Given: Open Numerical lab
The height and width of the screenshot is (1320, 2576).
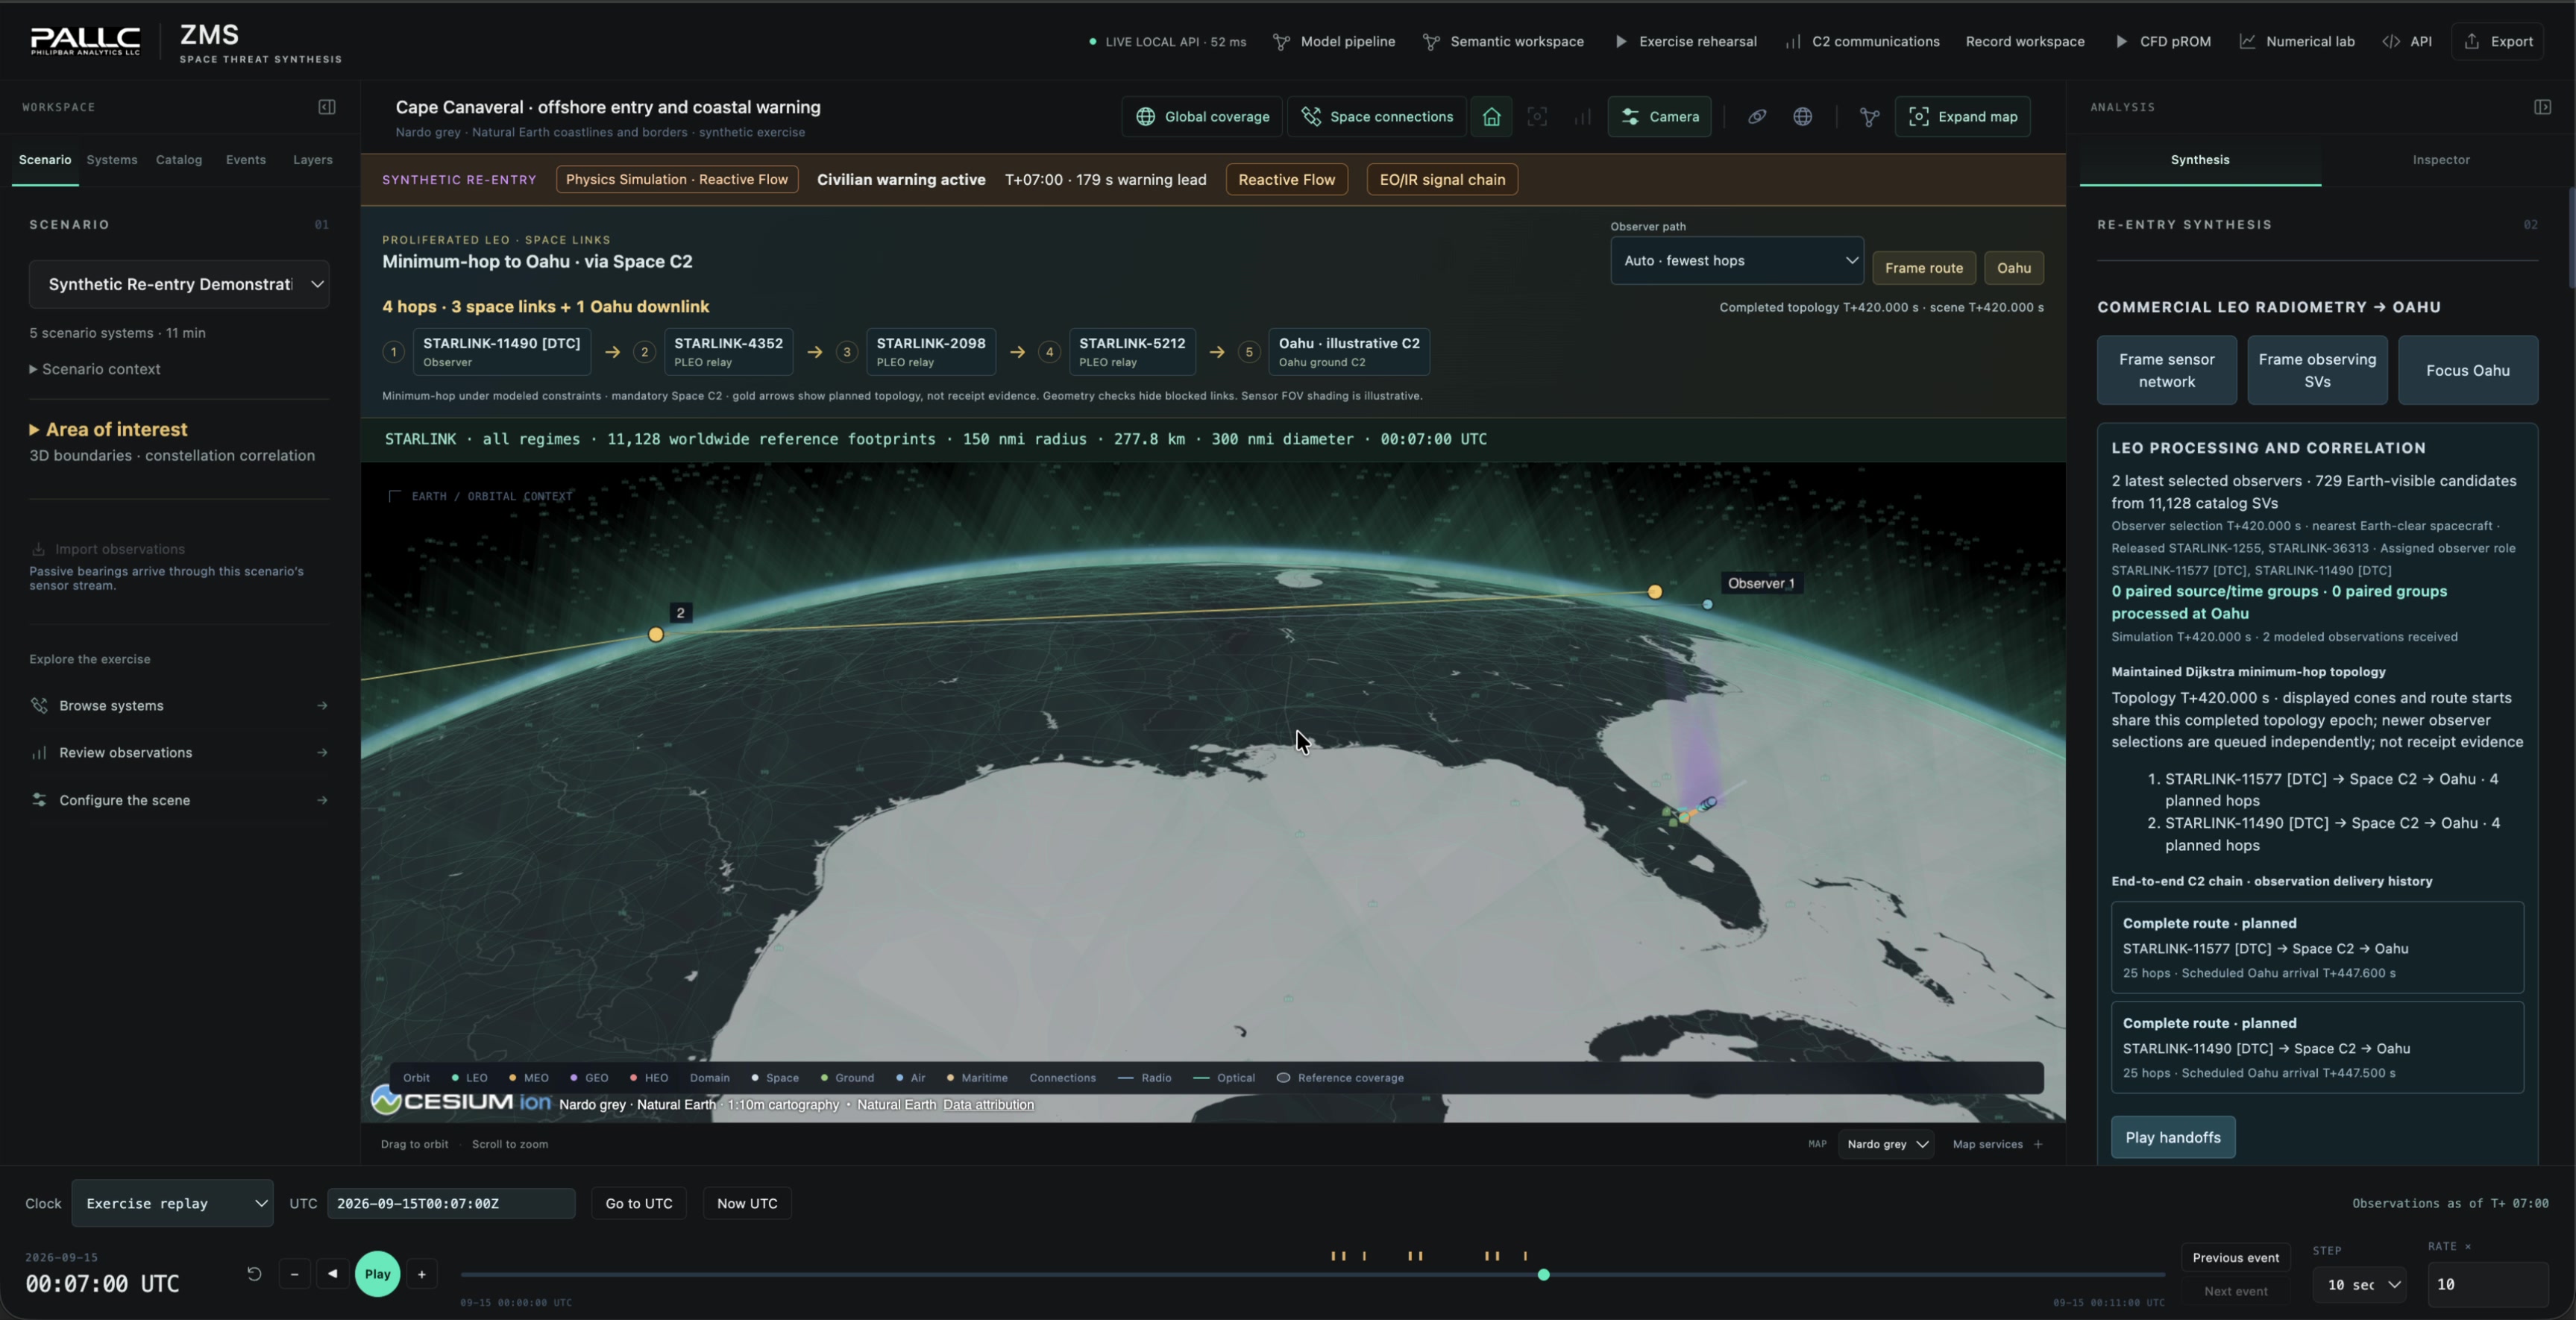Looking at the screenshot, I should coord(2297,42).
